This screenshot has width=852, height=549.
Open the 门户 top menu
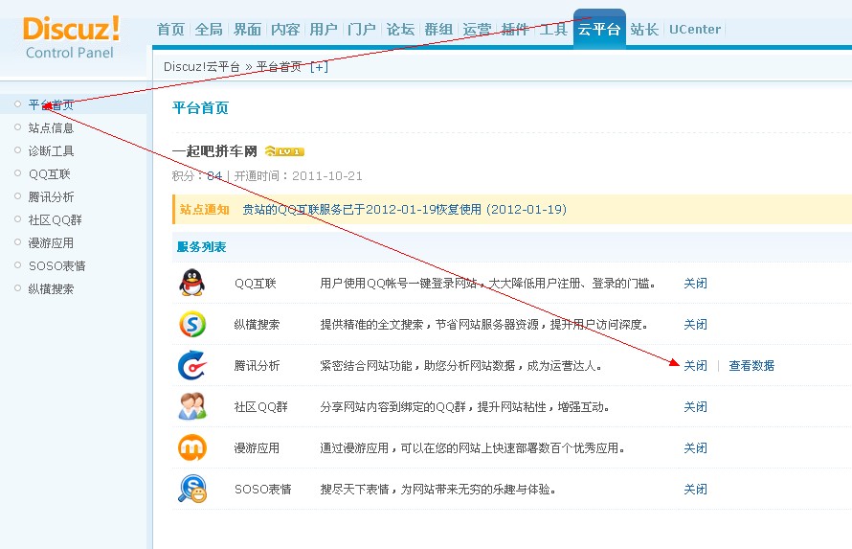click(362, 30)
